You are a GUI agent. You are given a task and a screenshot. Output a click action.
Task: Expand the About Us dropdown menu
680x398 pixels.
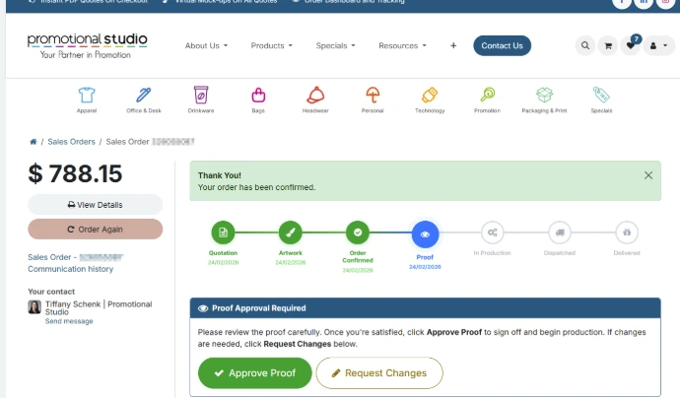(206, 45)
